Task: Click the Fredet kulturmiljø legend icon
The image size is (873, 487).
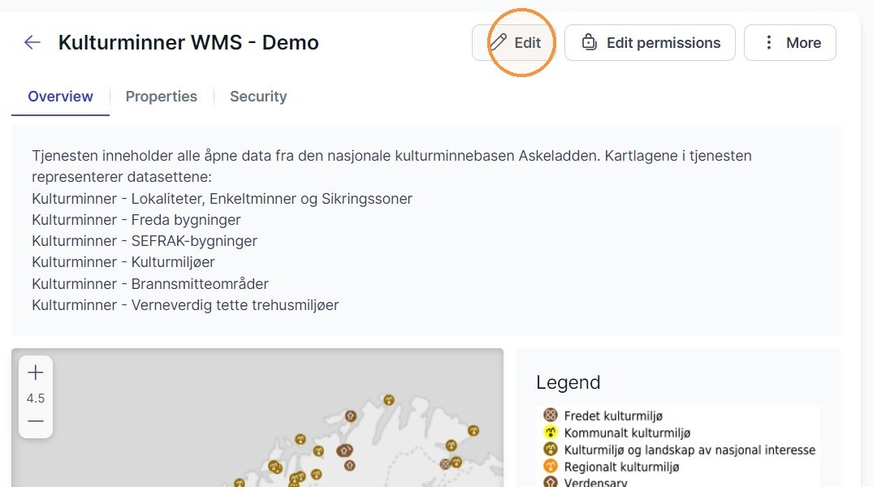Action: pyautogui.click(x=551, y=416)
